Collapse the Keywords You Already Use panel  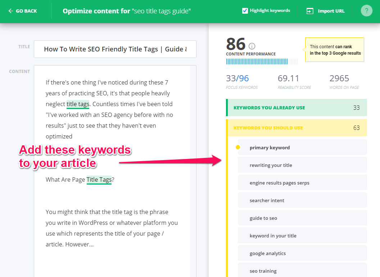pos(297,108)
